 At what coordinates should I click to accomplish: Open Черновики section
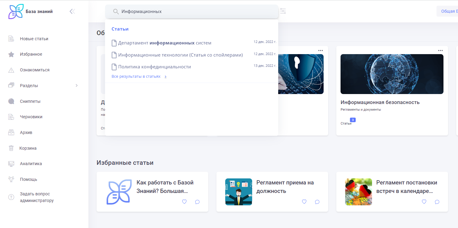tap(31, 117)
